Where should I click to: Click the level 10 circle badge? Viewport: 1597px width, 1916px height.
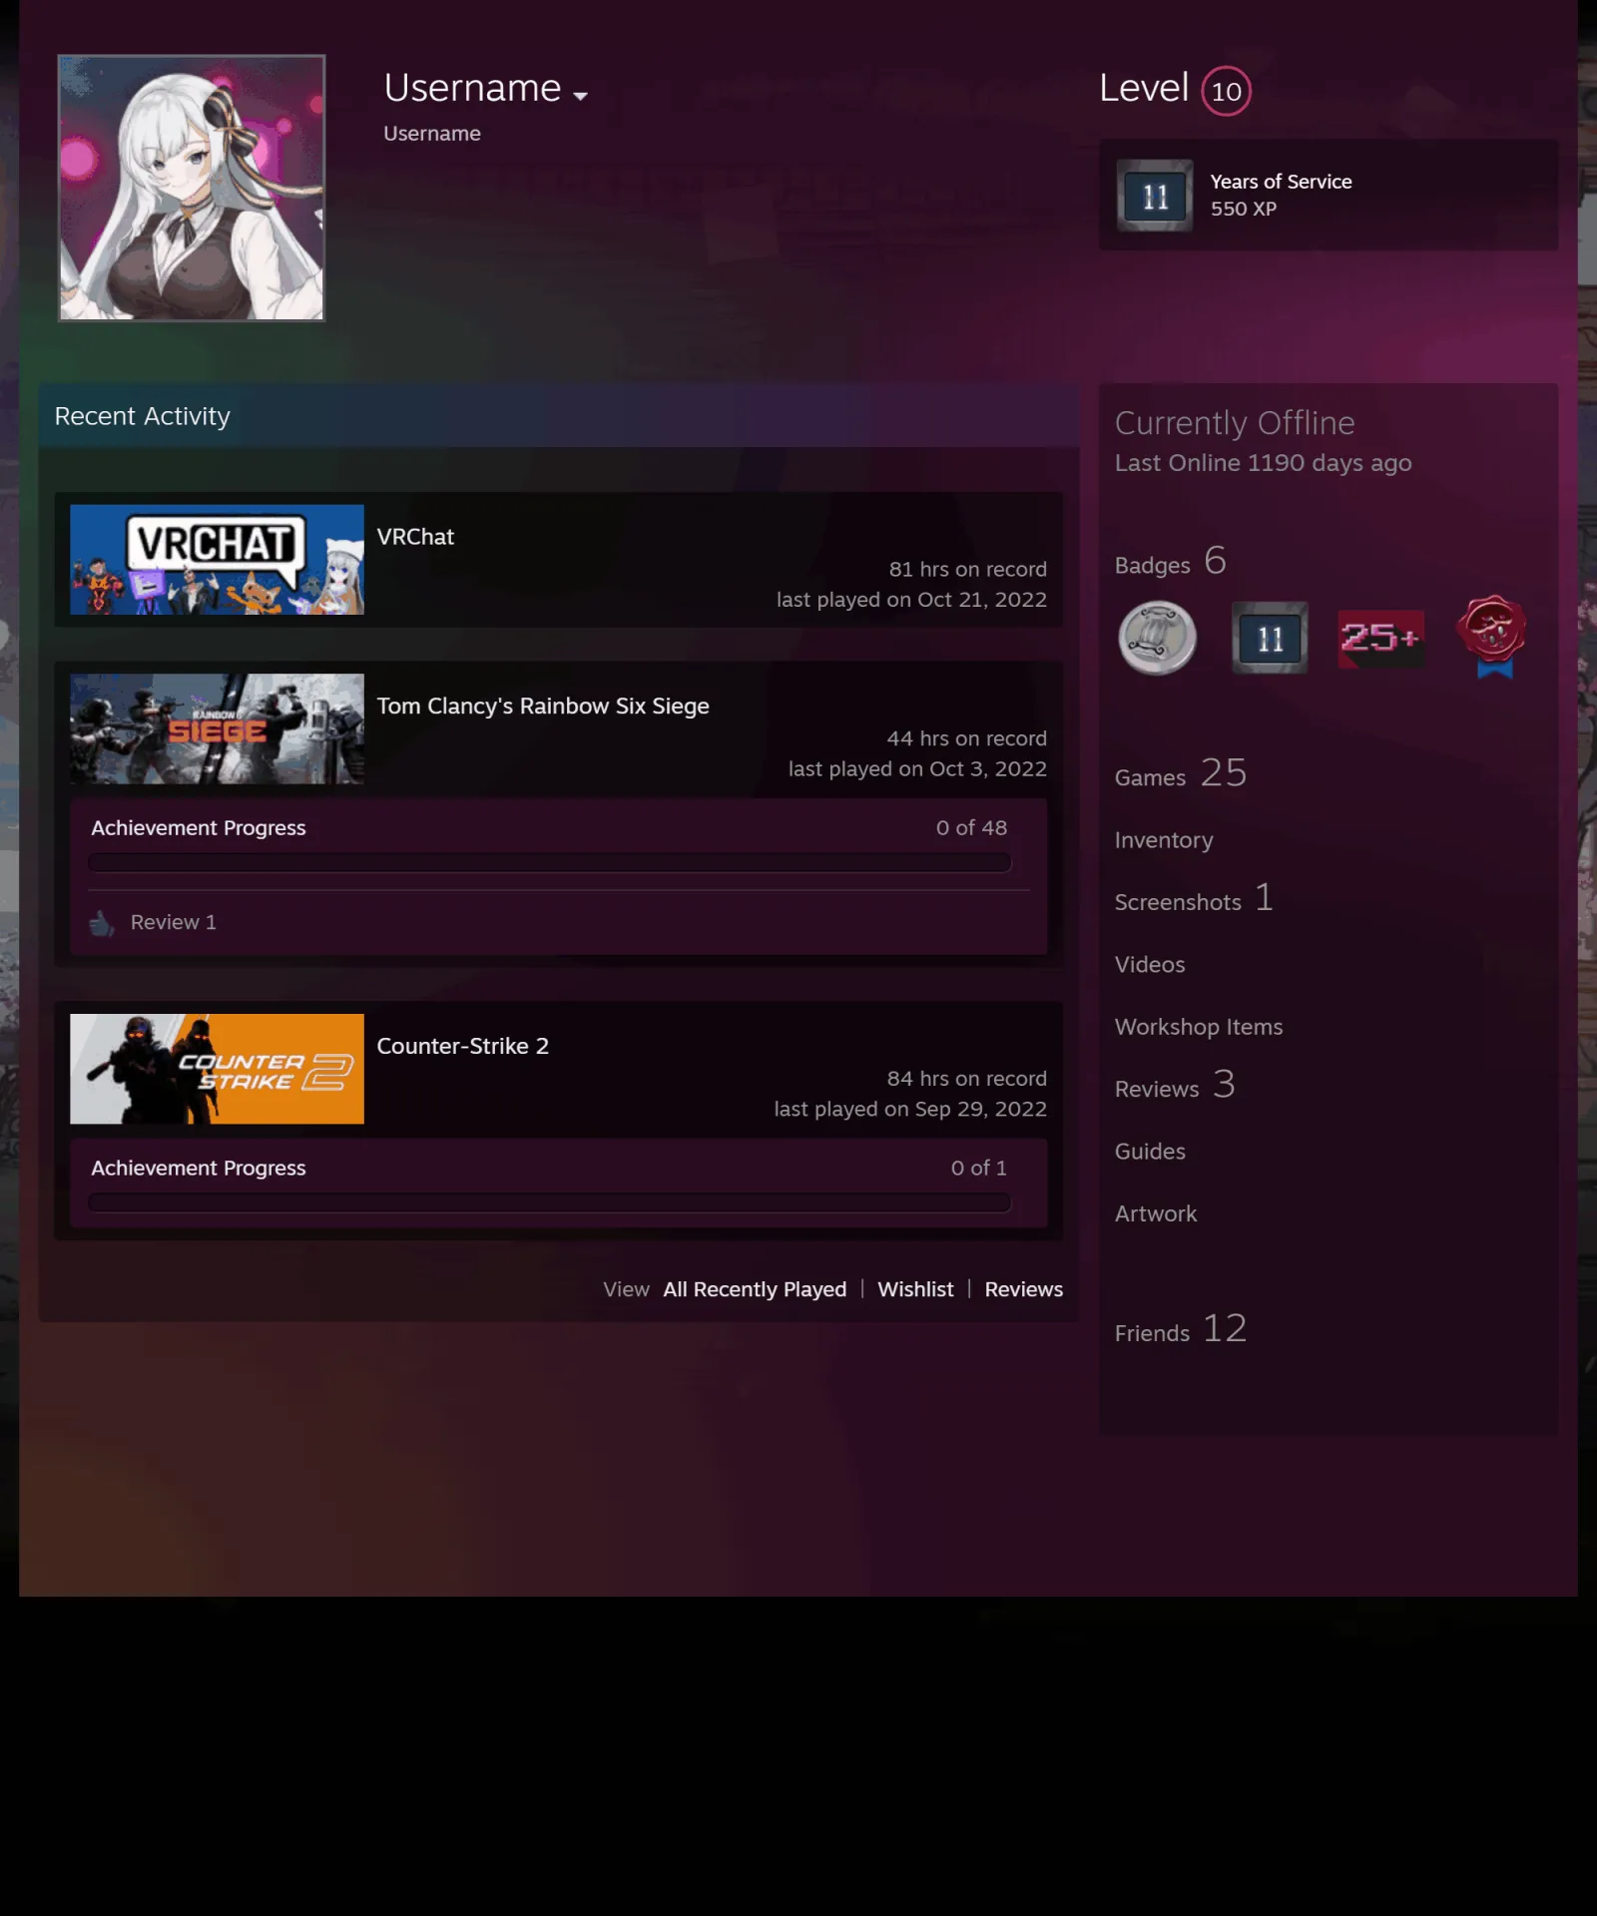point(1226,91)
